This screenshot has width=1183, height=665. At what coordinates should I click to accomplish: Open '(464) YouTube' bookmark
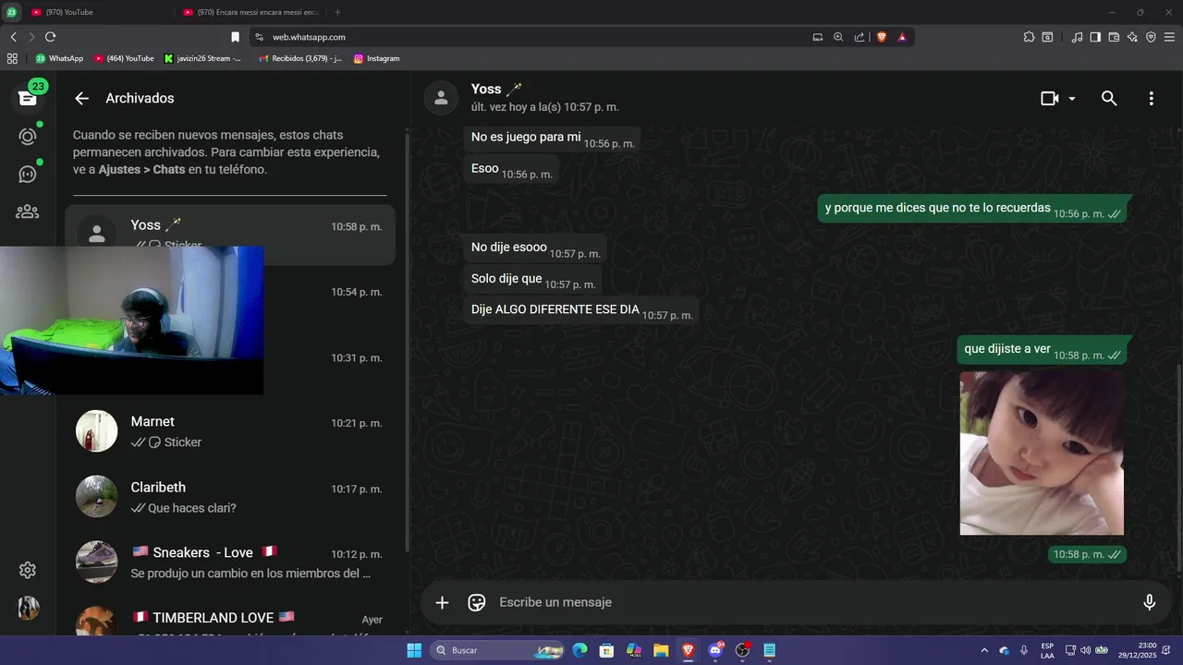pyautogui.click(x=124, y=58)
